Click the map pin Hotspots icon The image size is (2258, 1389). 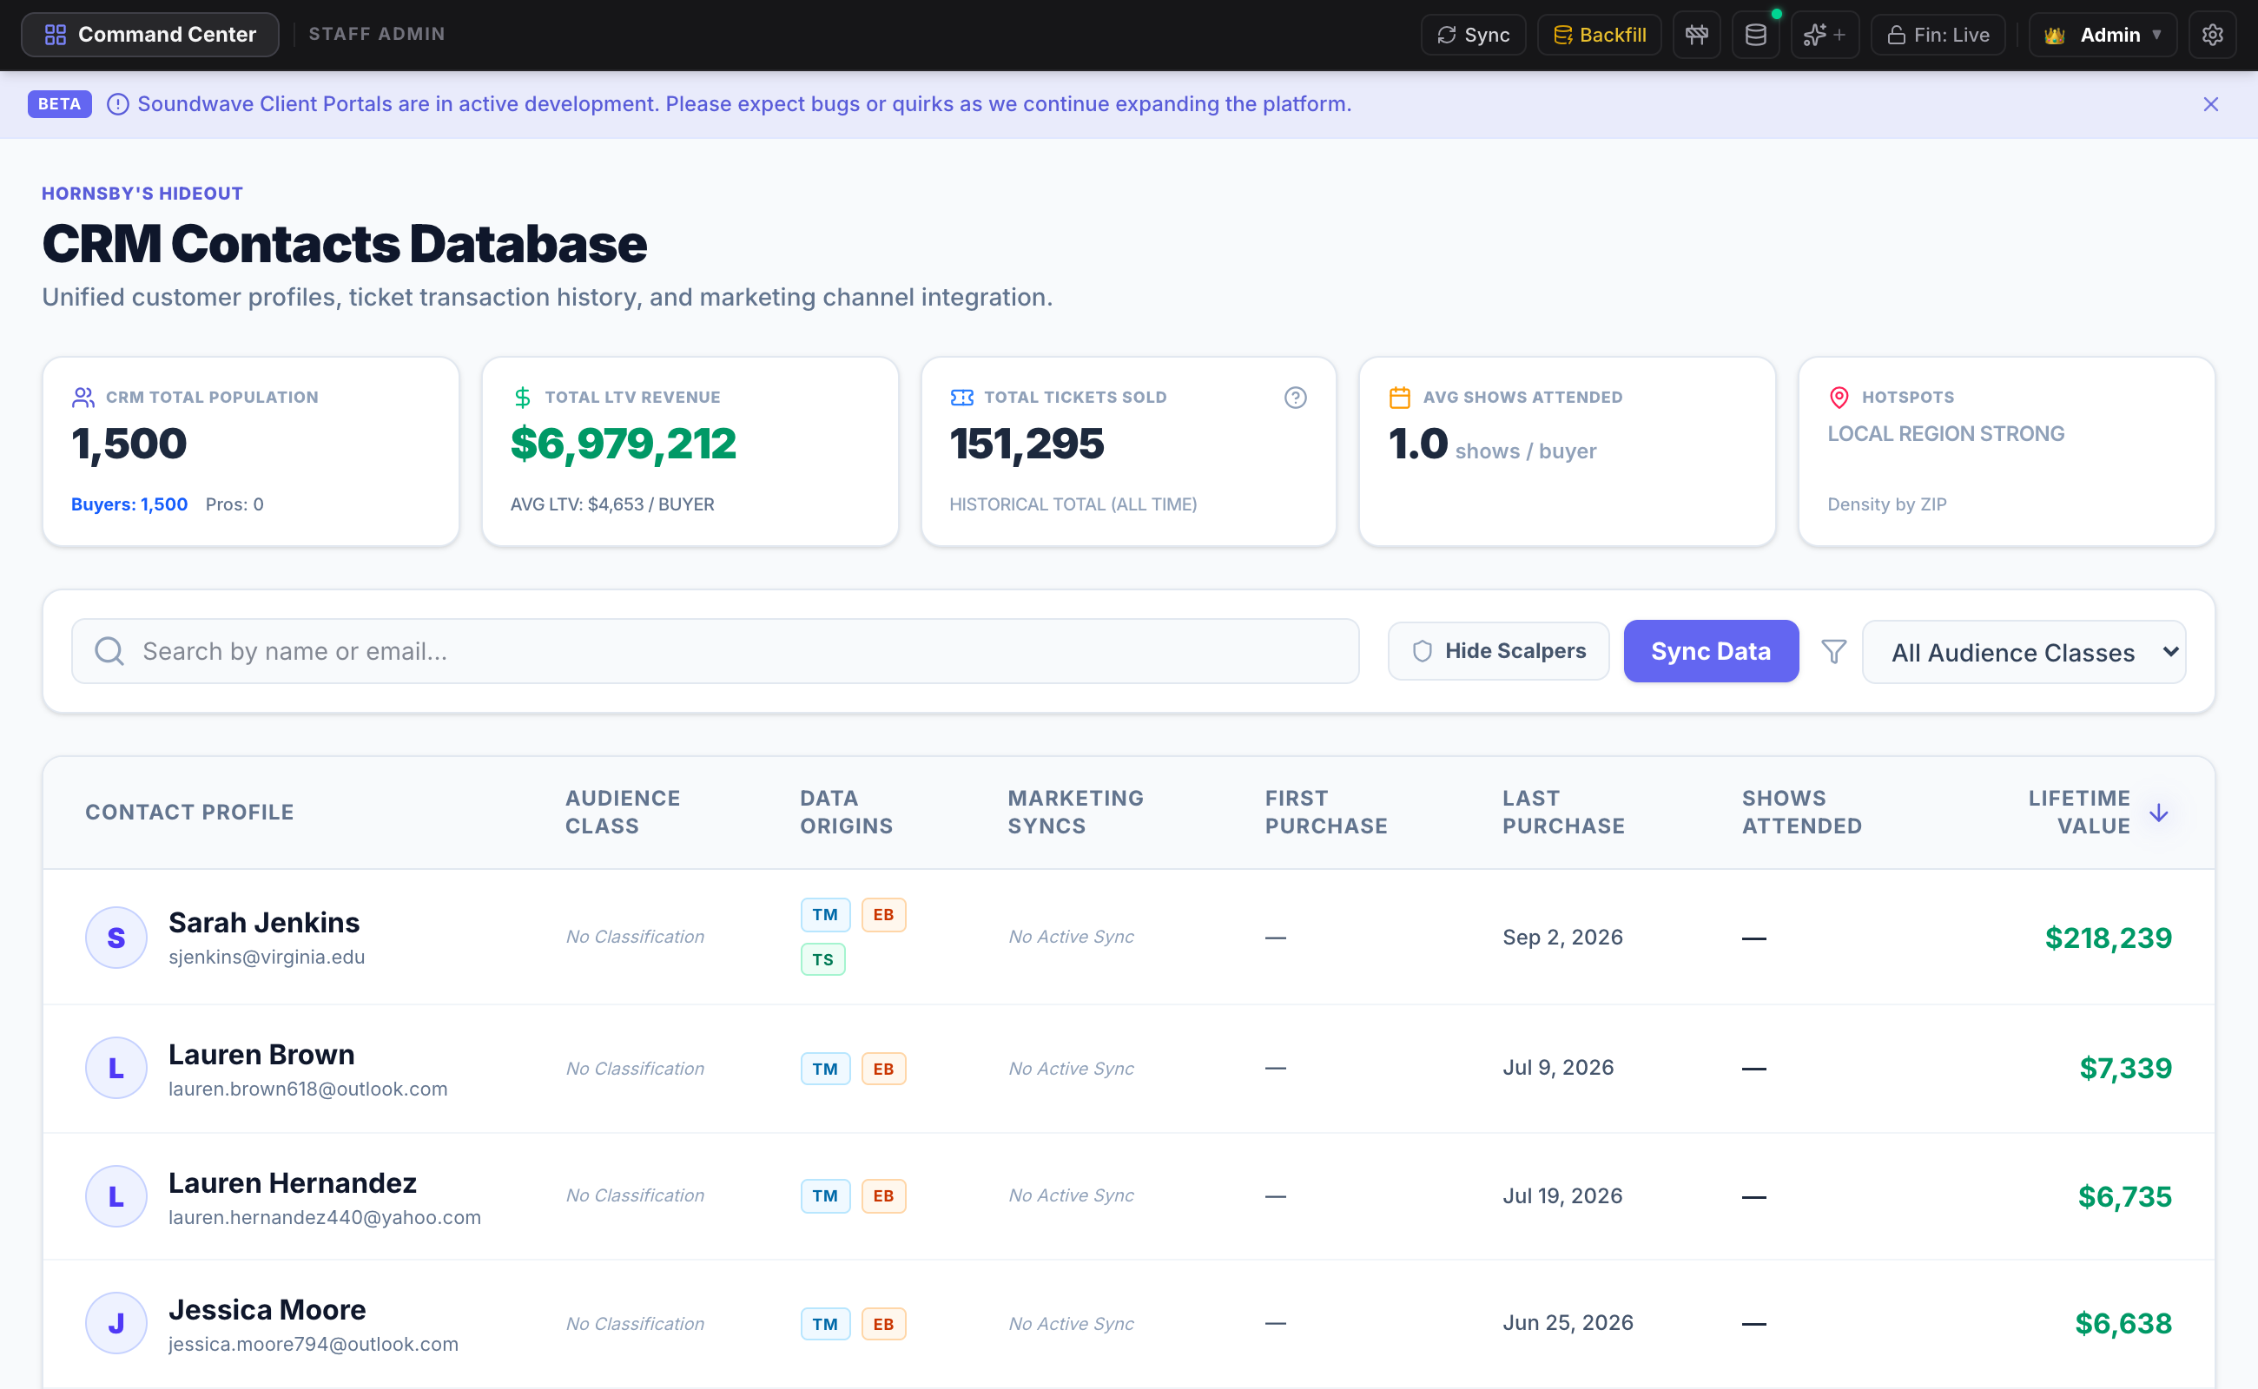[x=1839, y=398]
